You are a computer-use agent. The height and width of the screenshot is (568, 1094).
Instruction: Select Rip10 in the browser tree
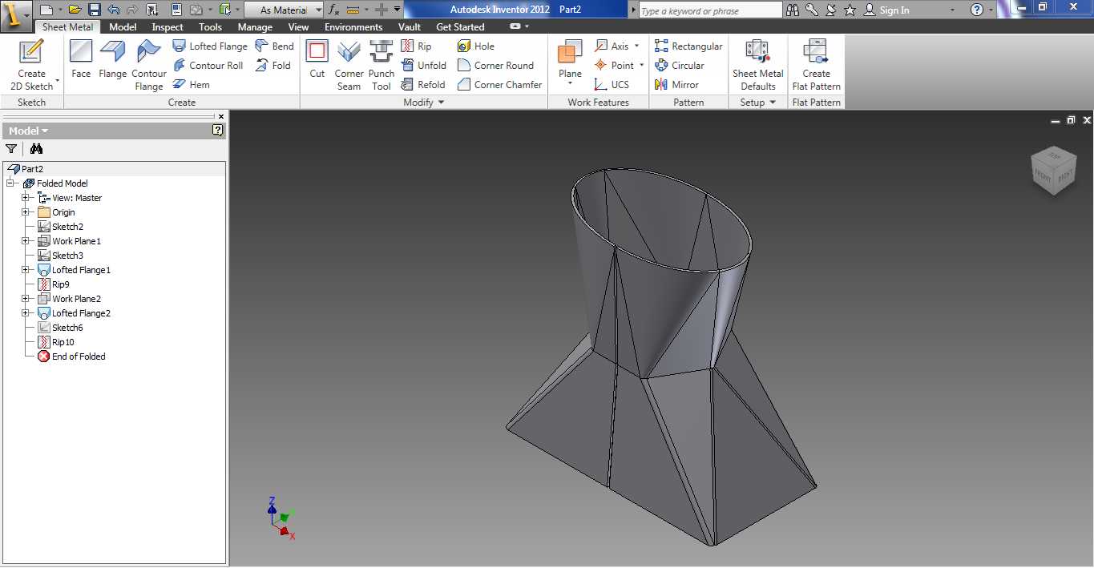coord(56,342)
